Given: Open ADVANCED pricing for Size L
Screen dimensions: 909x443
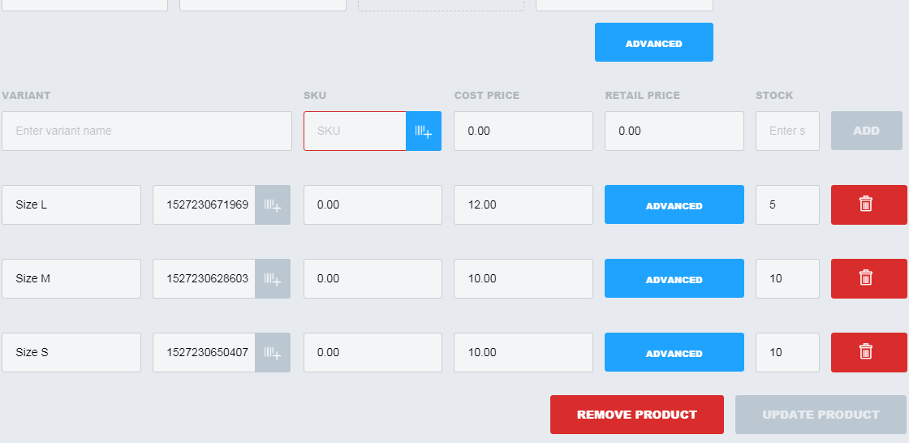Looking at the screenshot, I should 674,204.
